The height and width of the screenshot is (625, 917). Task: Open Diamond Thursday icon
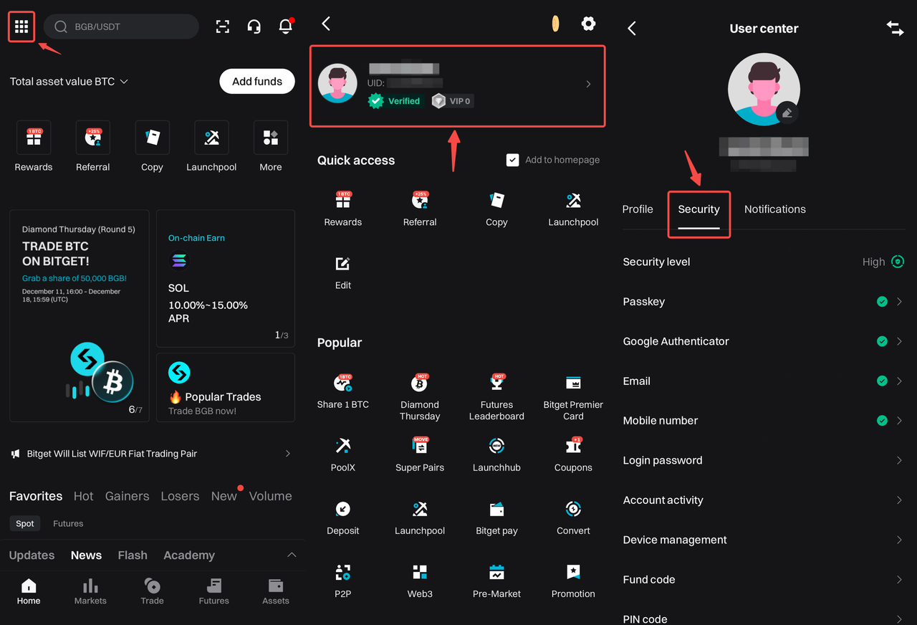click(420, 383)
